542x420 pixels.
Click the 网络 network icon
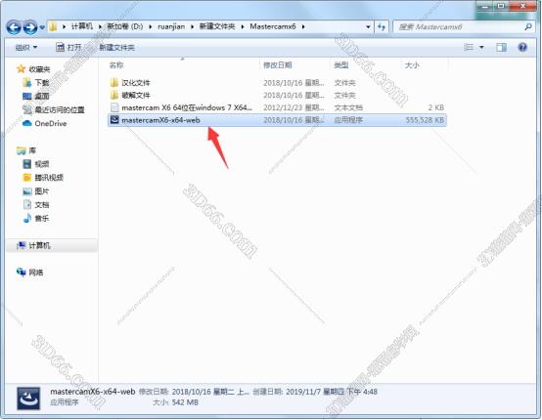pos(22,273)
